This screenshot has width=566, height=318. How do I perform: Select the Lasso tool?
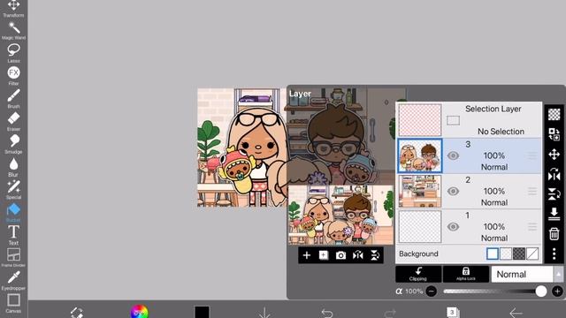click(13, 53)
